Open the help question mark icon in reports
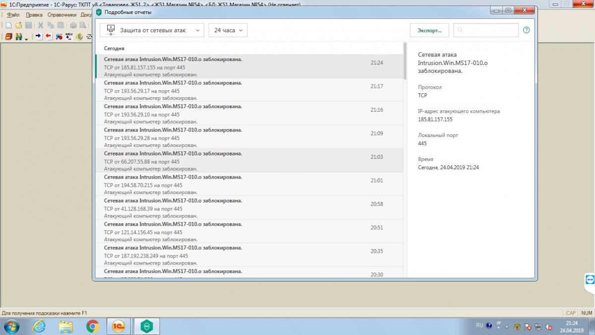595x335 pixels. 527,30
